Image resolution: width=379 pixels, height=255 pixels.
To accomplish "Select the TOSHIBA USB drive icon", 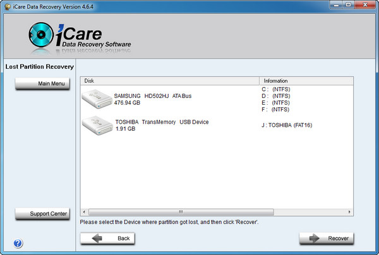I will [97, 125].
